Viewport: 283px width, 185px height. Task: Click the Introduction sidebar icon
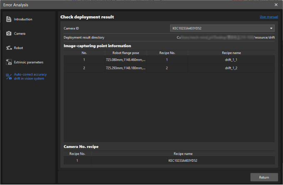pos(9,19)
